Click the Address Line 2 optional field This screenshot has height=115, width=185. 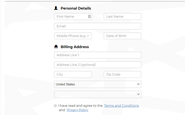tap(98, 65)
